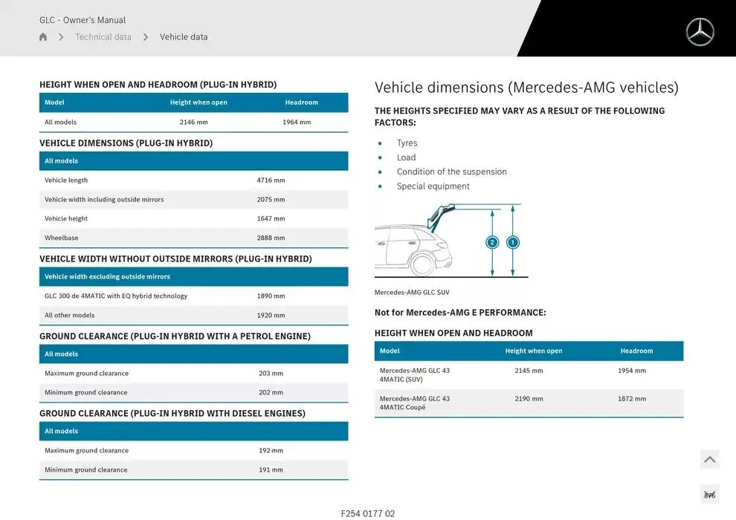Screen dimensions: 736x520
Task: Select the Wheelbase row
Action: click(193, 238)
